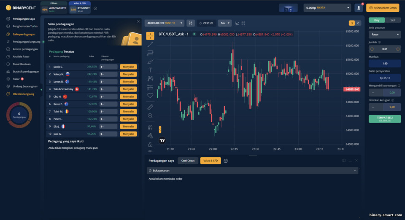This screenshot has height=220, width=405.
Task: Open the chart type candlestick button
Action: (x=190, y=23)
